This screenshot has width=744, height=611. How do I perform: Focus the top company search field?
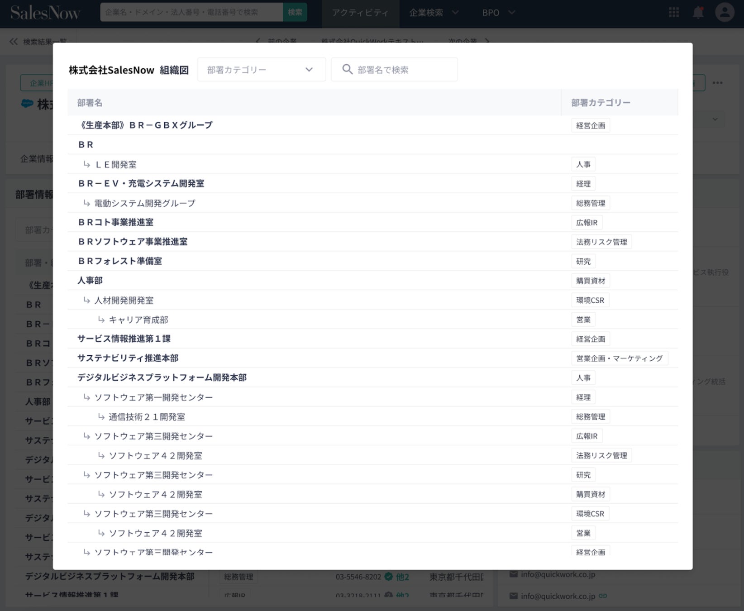192,12
